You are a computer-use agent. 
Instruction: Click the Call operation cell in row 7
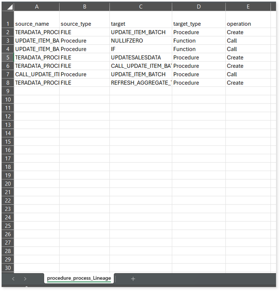pos(248,75)
